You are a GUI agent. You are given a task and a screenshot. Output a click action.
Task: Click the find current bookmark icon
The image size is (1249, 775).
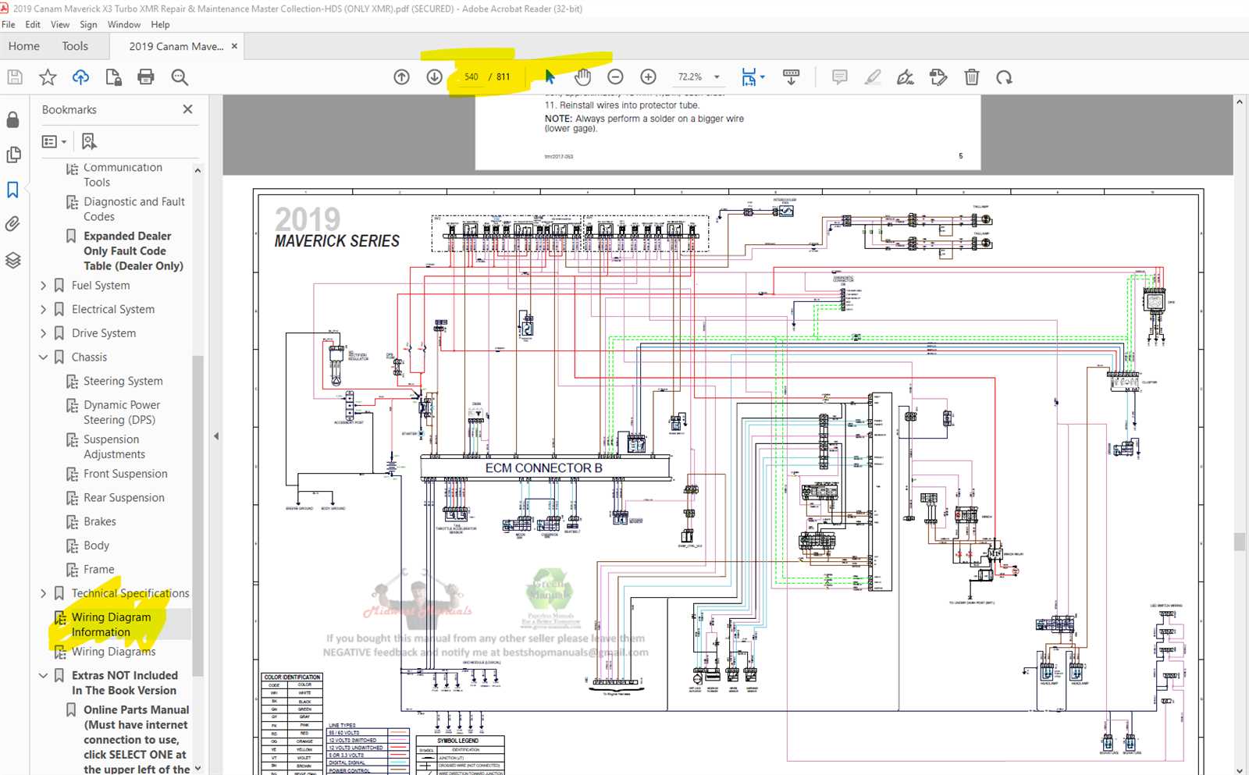click(89, 141)
